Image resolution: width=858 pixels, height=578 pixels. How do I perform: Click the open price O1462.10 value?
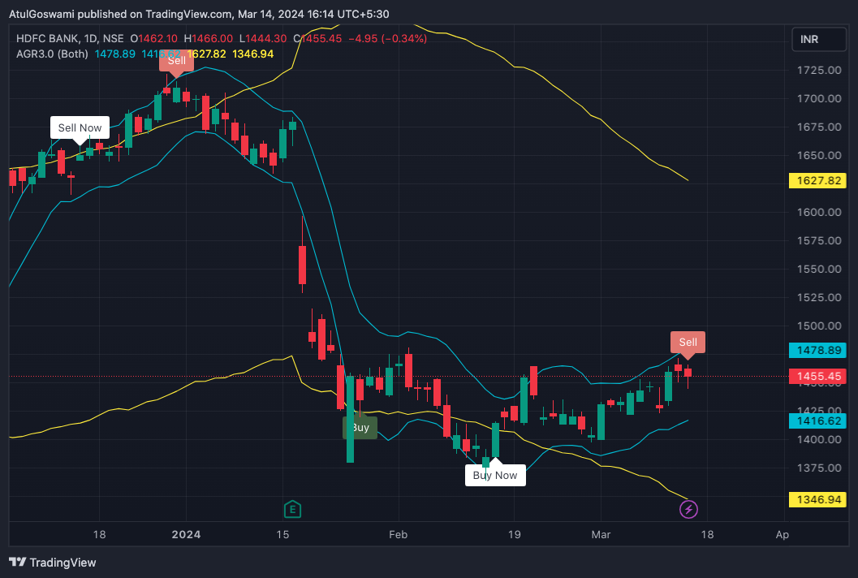(153, 38)
